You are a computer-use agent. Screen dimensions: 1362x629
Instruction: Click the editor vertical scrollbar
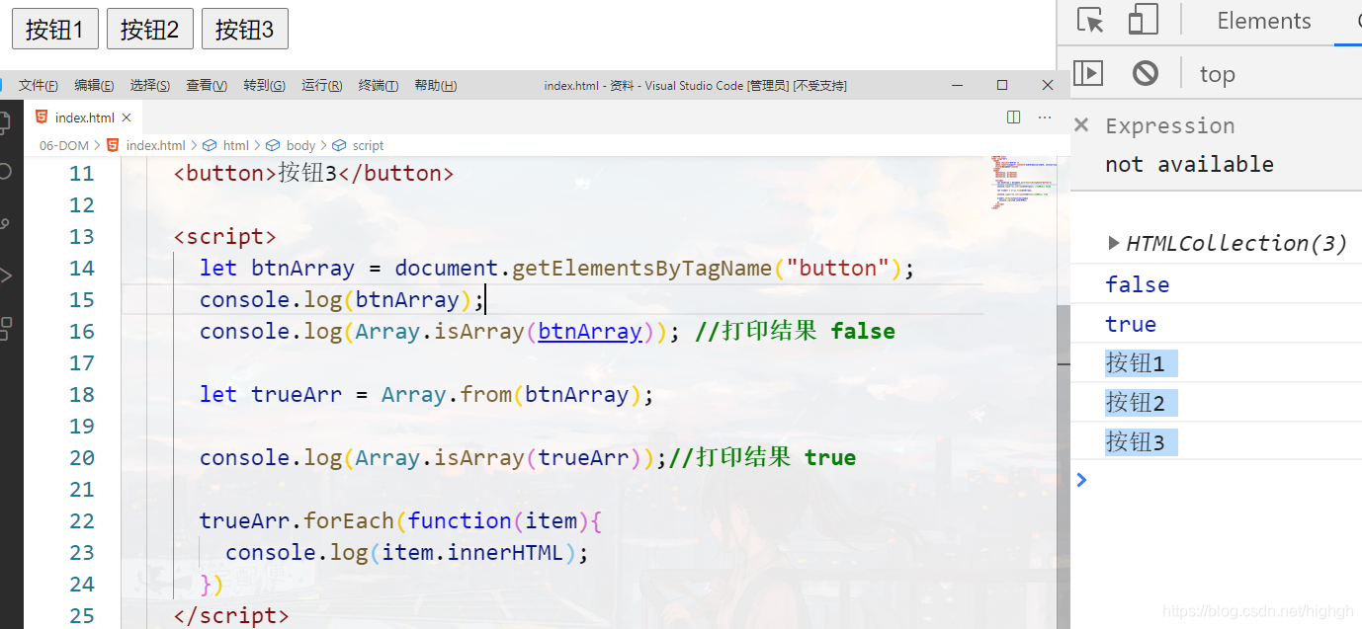(x=1064, y=464)
